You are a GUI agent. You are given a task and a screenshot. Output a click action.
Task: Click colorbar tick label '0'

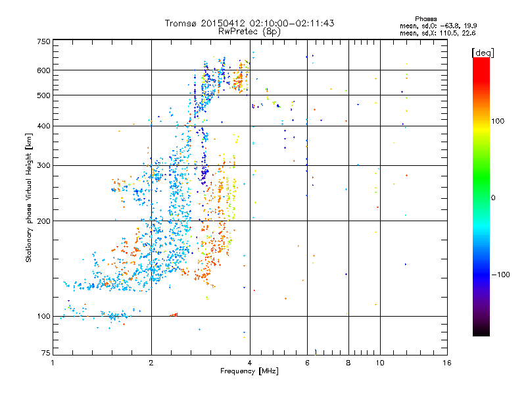coord(493,197)
